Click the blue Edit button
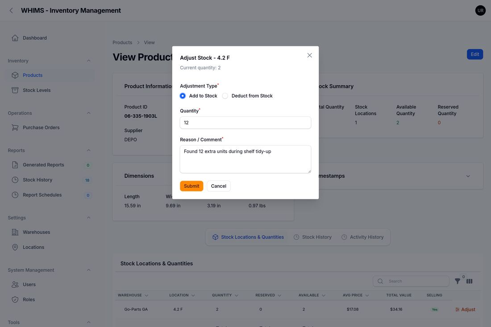Viewport: 491px width, 327px height. [x=475, y=54]
